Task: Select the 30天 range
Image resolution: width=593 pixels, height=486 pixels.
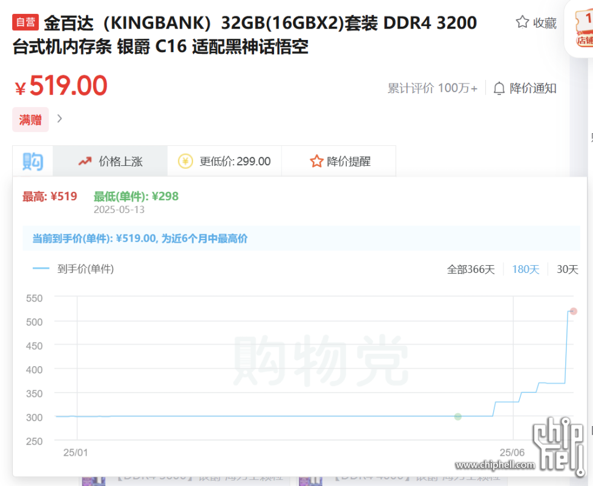Action: coord(568,269)
